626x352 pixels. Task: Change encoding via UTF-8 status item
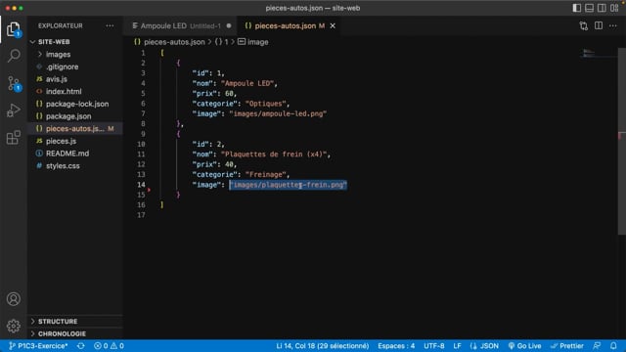tap(434, 345)
